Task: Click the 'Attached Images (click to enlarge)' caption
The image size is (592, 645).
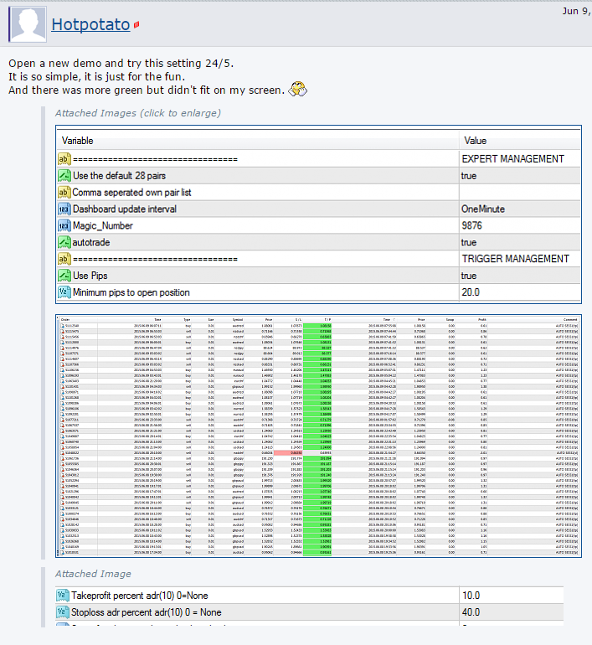Action: point(138,113)
